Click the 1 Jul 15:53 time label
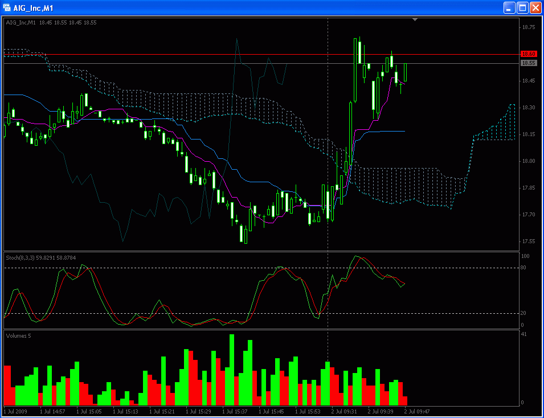 [308, 411]
